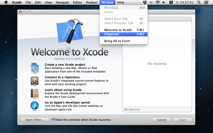
Task: Click 'Go to Apple's developer portal'
Action: 67,102
